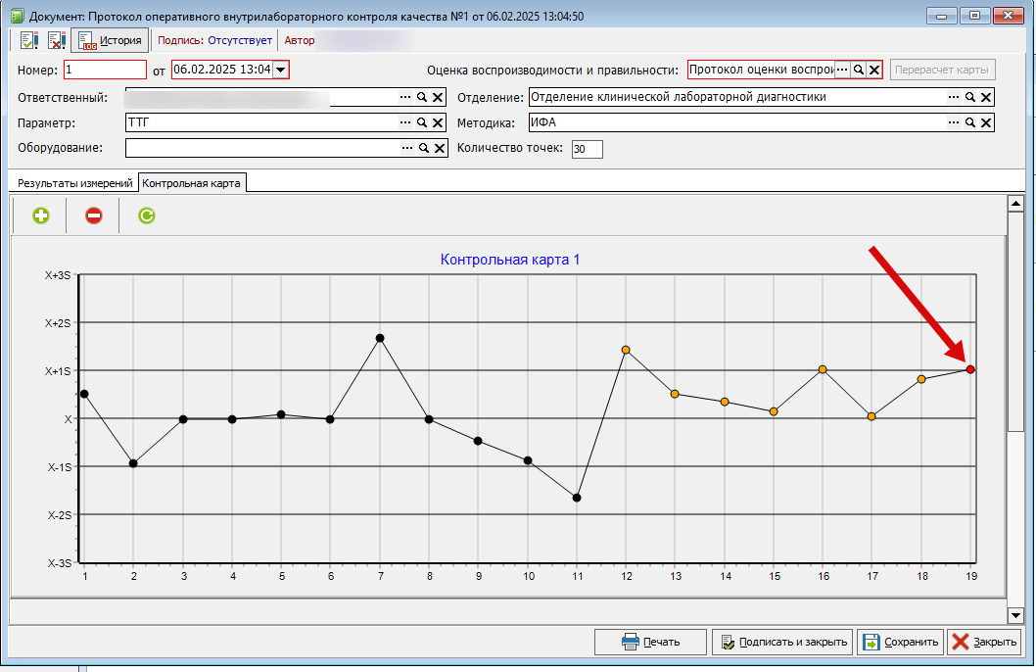Select the Контрольная карта tab

click(x=191, y=183)
